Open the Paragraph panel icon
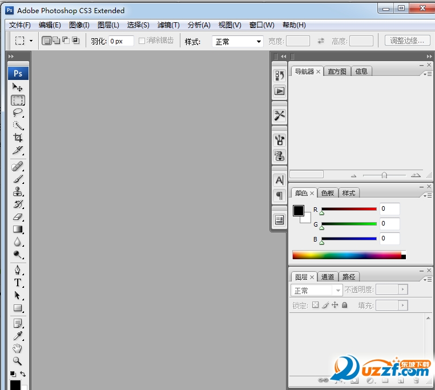 tap(279, 196)
